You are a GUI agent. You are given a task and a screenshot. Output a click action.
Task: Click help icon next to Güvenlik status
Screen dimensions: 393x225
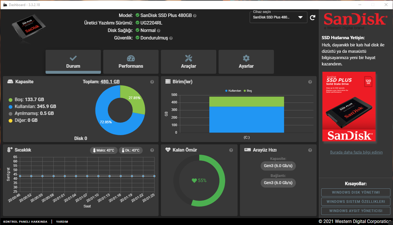point(171,38)
